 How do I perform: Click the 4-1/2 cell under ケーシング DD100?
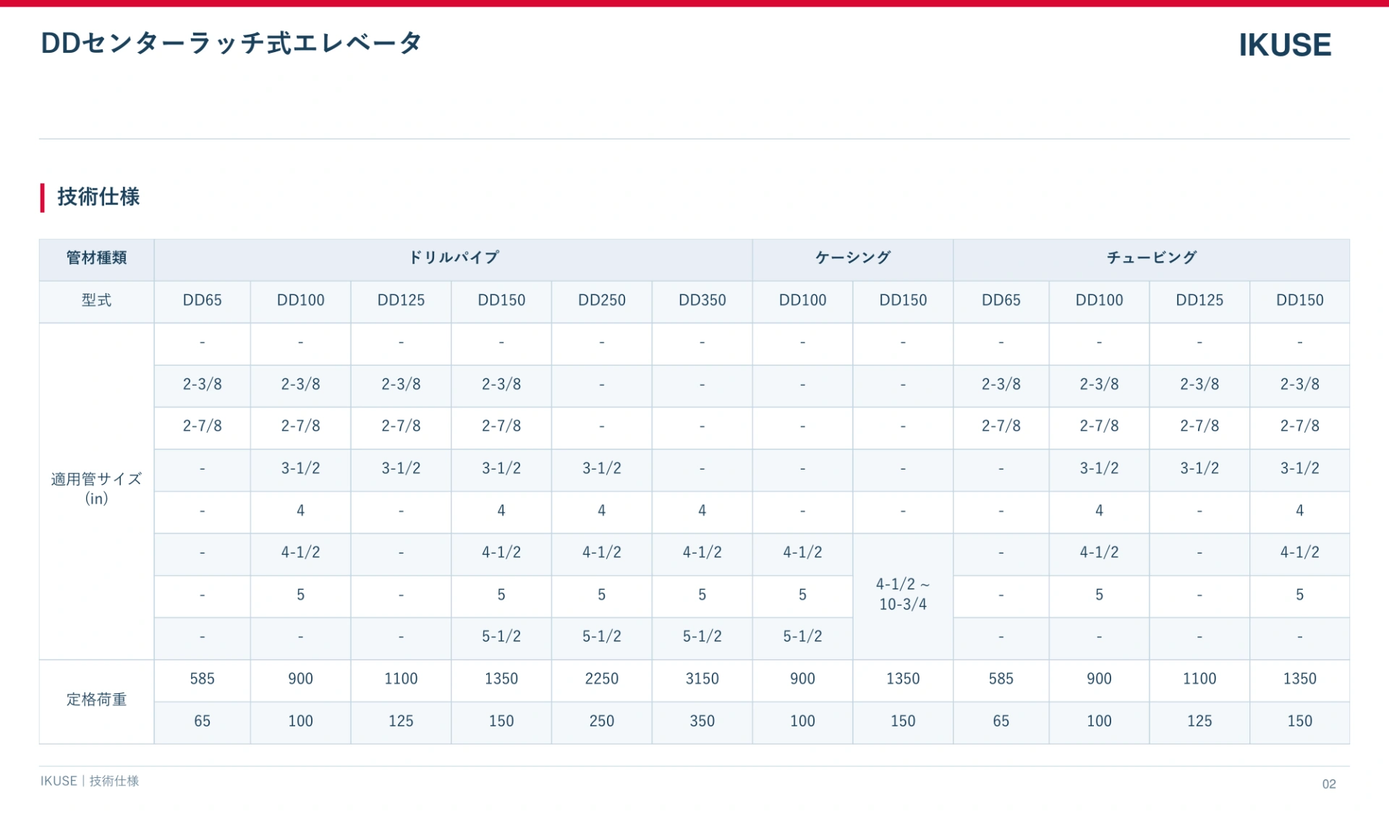coord(803,553)
